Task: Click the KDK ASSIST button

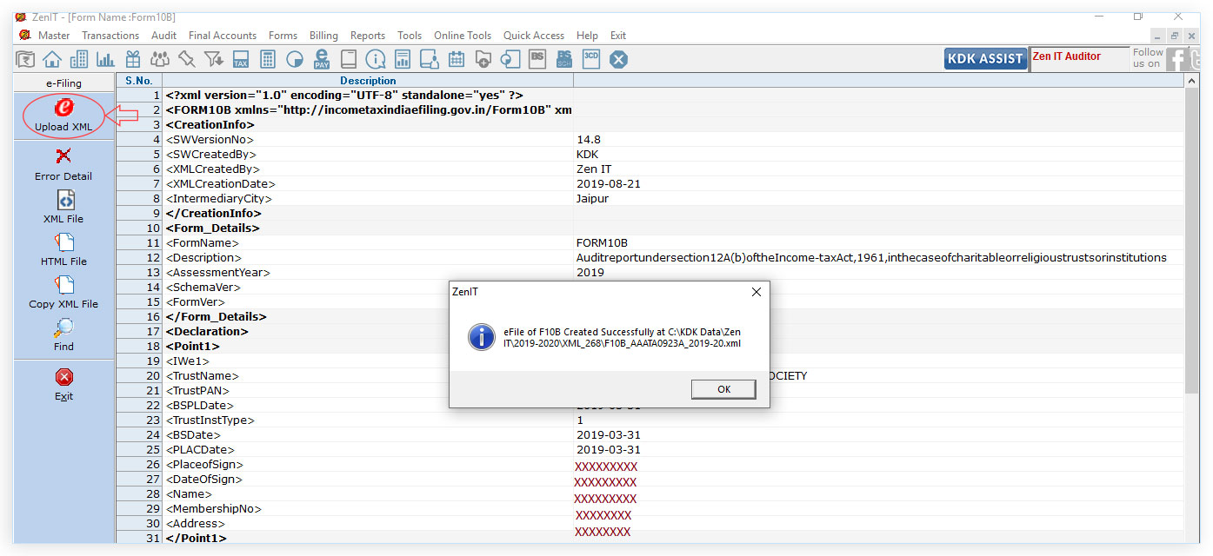Action: (985, 58)
